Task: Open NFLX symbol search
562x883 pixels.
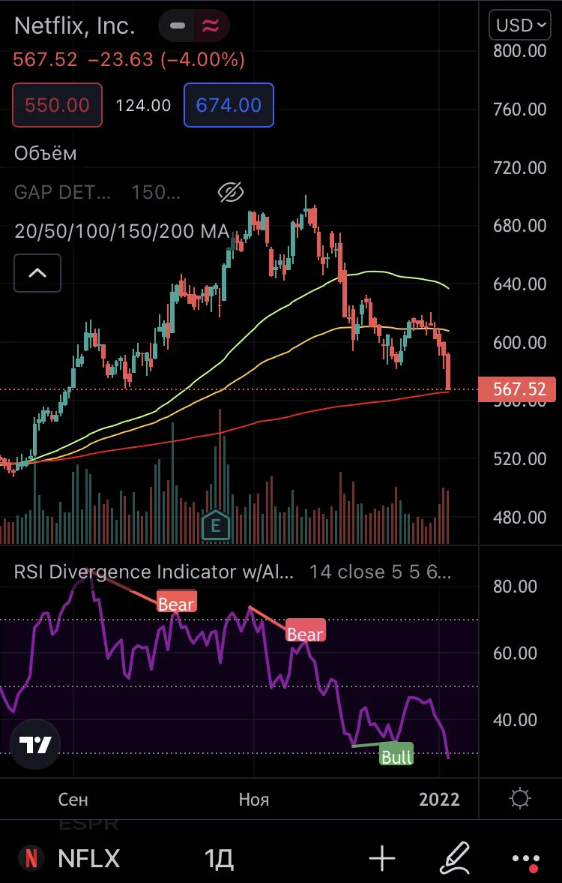Action: (x=89, y=859)
